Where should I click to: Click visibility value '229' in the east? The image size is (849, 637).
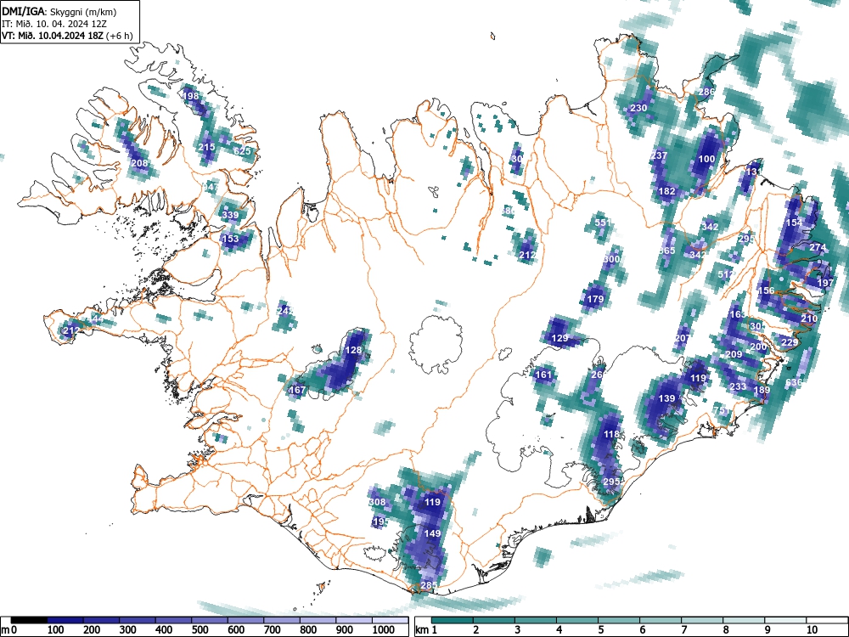tap(790, 341)
